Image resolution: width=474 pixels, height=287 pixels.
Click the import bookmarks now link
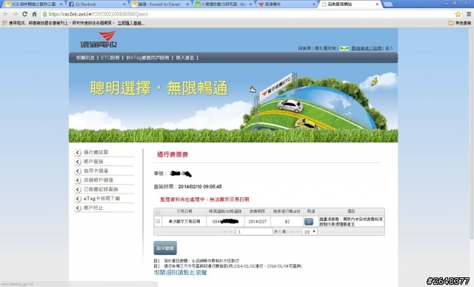[x=131, y=23]
